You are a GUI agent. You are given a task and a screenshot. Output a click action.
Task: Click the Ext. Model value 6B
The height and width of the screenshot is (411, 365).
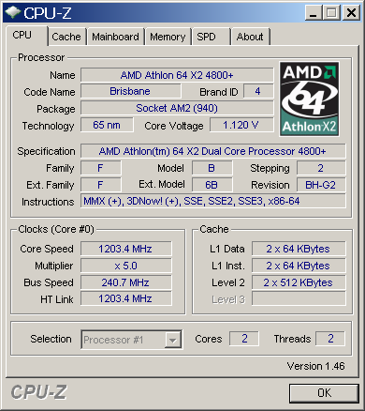tap(212, 185)
